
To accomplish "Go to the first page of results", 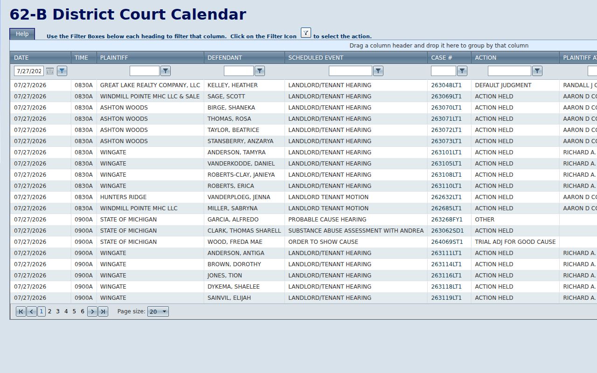I will coord(21,311).
